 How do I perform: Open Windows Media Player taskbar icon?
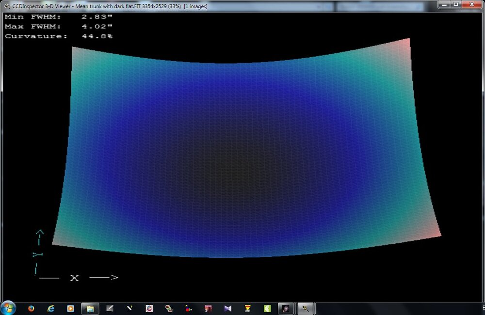pyautogui.click(x=70, y=308)
